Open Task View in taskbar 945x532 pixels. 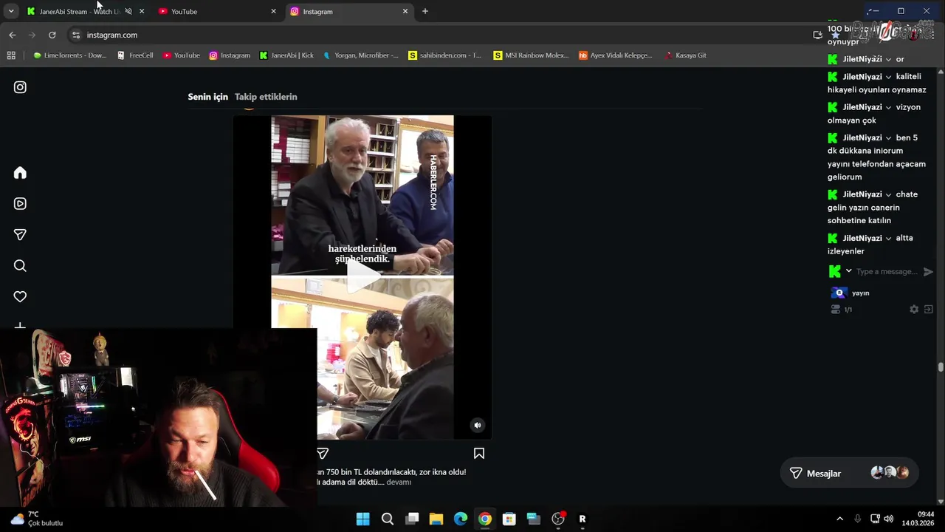click(x=412, y=519)
